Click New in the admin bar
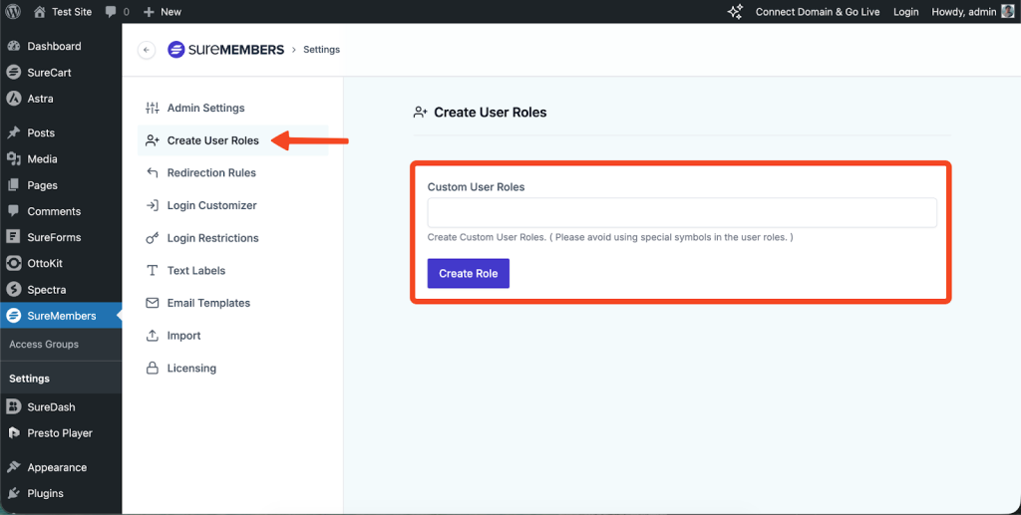 [x=163, y=12]
